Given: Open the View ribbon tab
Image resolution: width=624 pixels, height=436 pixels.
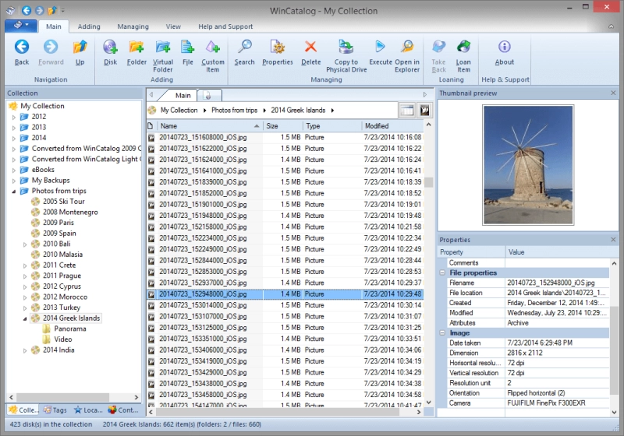Looking at the screenshot, I should 173,26.
